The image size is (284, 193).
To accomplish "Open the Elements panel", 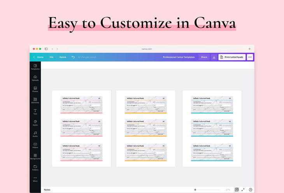I will (35, 100).
